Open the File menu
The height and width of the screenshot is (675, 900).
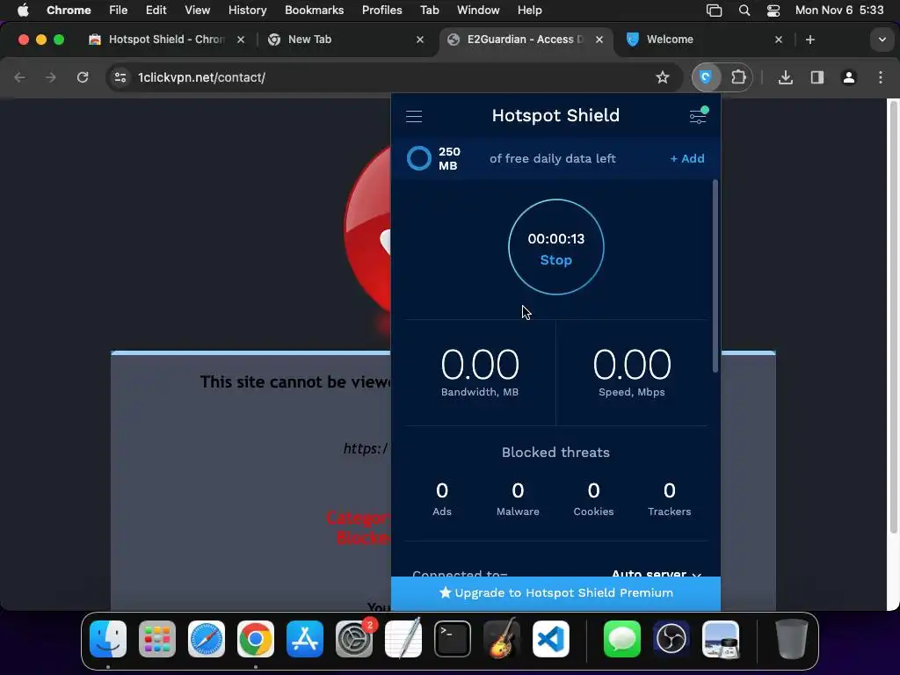coord(119,11)
